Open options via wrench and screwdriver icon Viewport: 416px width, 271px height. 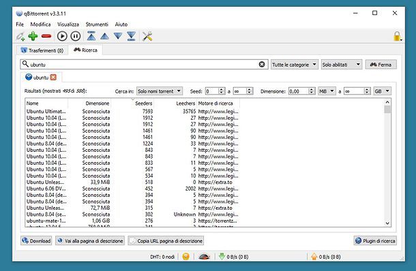(x=147, y=36)
